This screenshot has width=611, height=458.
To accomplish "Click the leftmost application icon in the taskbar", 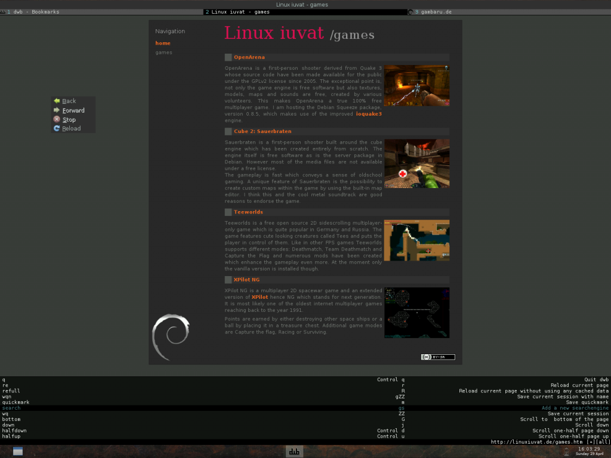I will (18, 451).
